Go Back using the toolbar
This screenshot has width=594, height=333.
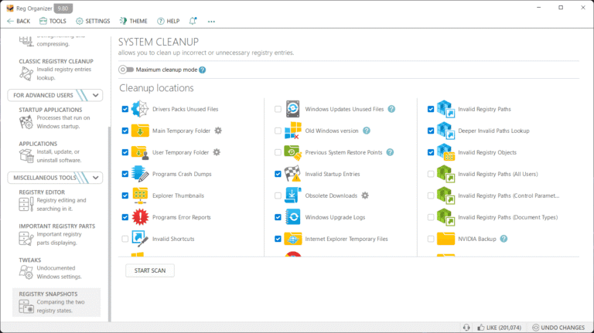(19, 21)
